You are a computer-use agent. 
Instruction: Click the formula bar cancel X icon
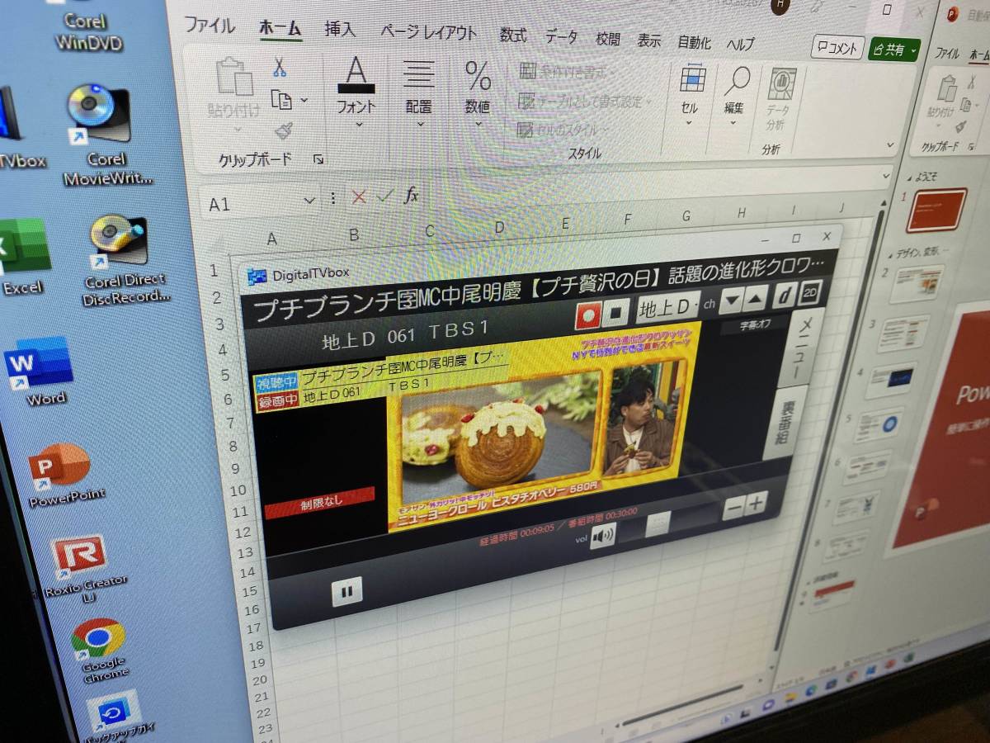(x=358, y=197)
